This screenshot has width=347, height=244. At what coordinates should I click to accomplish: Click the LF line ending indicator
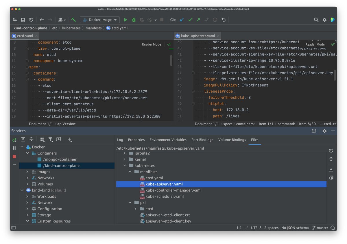[x=246, y=228]
